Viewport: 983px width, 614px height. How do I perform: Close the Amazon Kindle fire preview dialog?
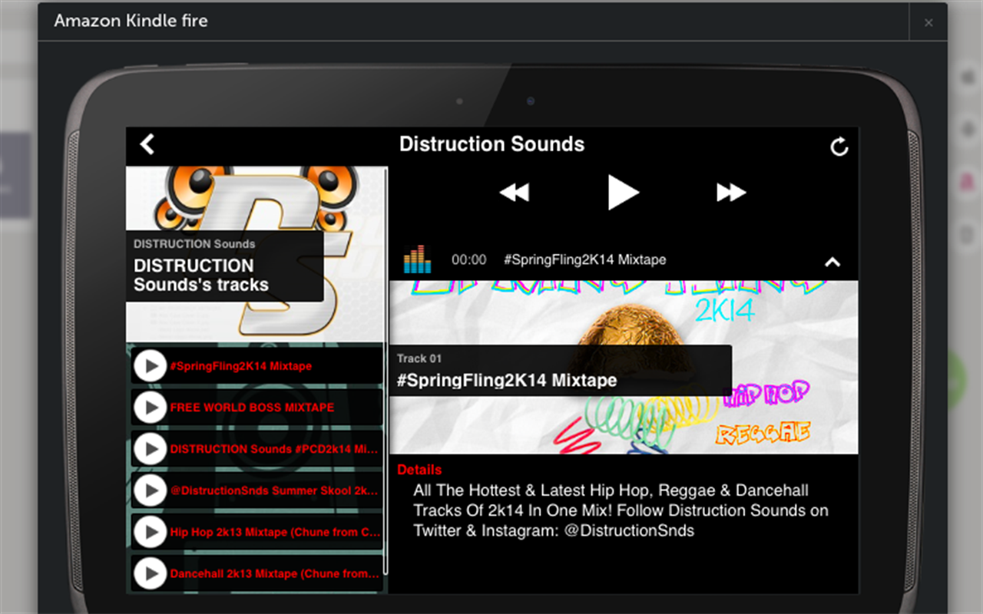[x=928, y=22]
